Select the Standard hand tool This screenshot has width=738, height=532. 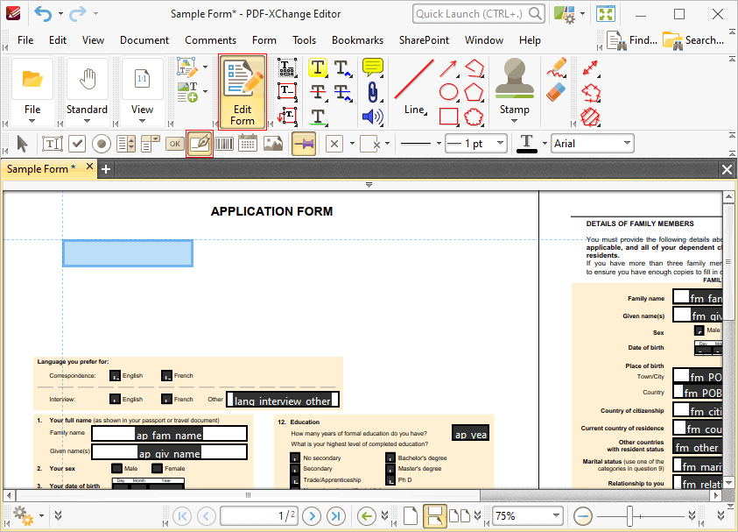click(87, 91)
